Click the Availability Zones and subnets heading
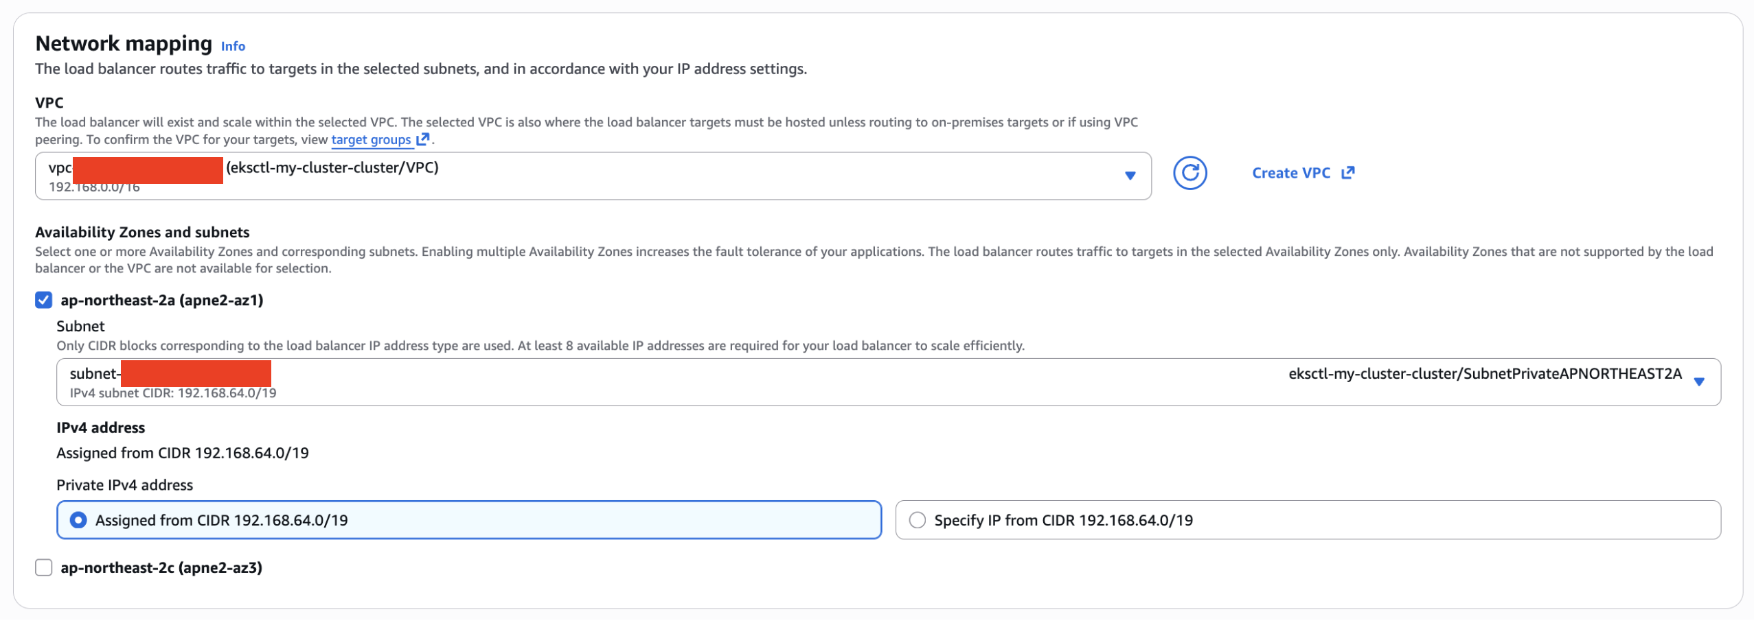 click(142, 233)
